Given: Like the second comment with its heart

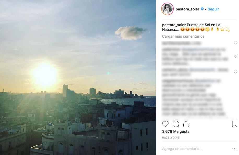Looking at the screenshot, I should click(236, 56).
